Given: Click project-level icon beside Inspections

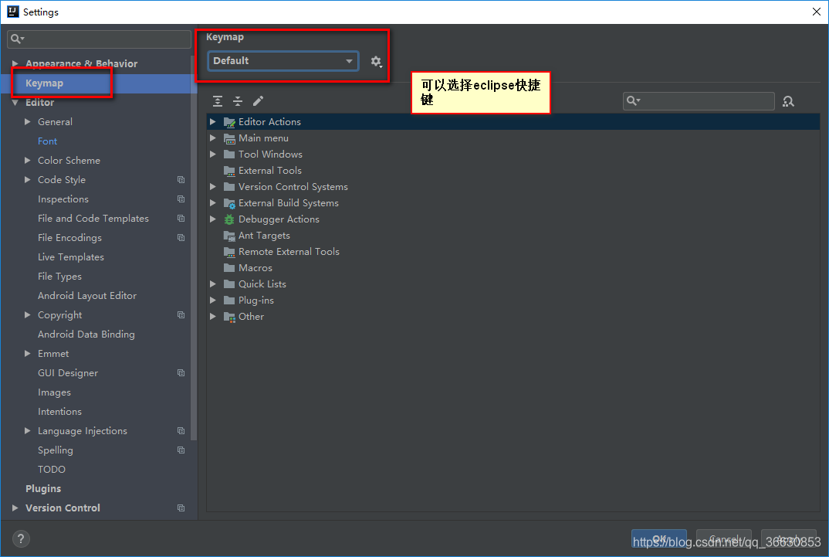Looking at the screenshot, I should pyautogui.click(x=181, y=199).
